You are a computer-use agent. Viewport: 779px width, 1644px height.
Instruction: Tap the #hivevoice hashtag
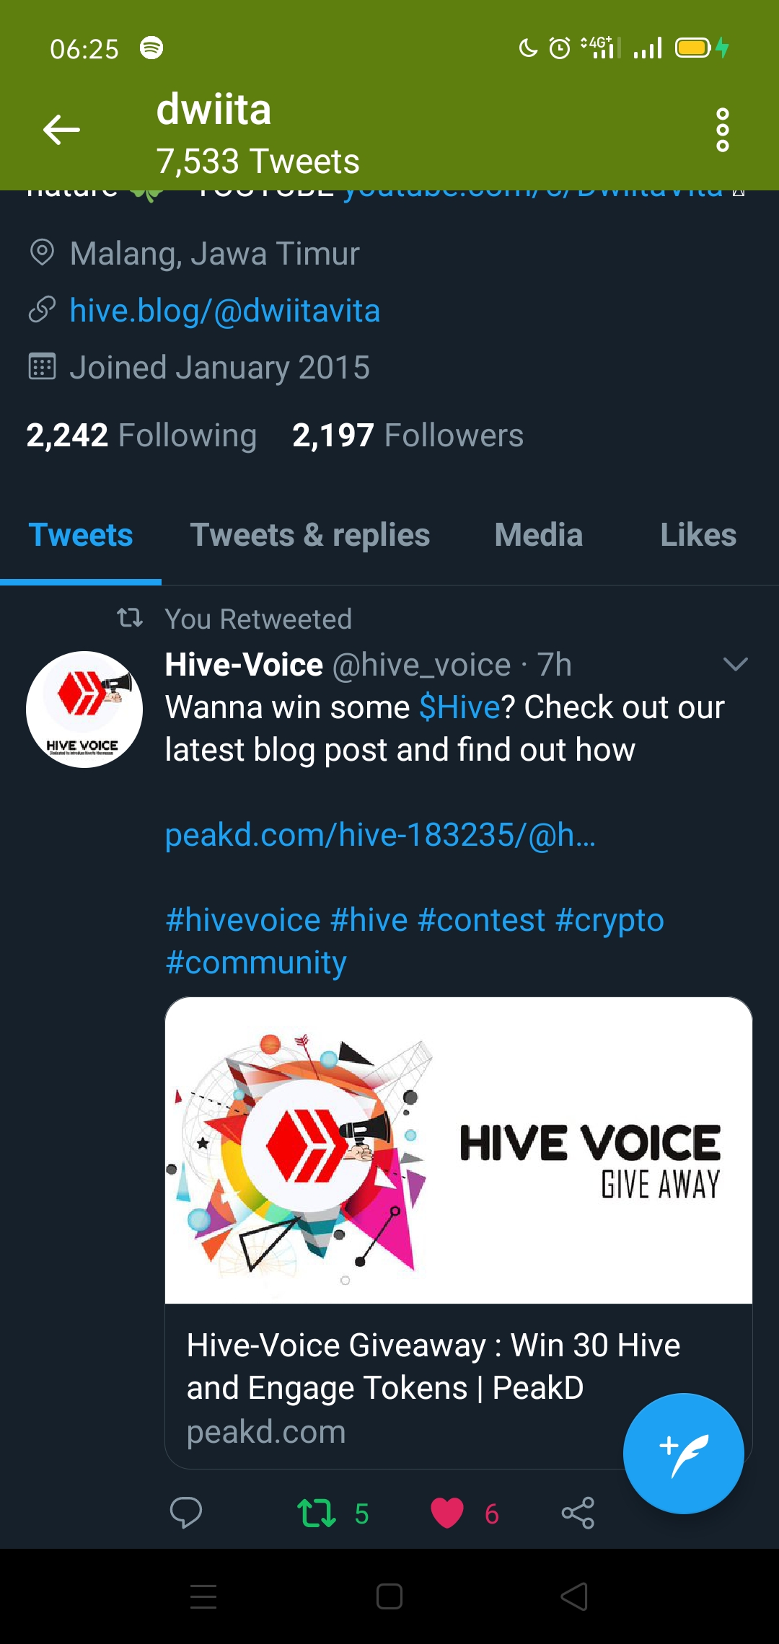[243, 920]
